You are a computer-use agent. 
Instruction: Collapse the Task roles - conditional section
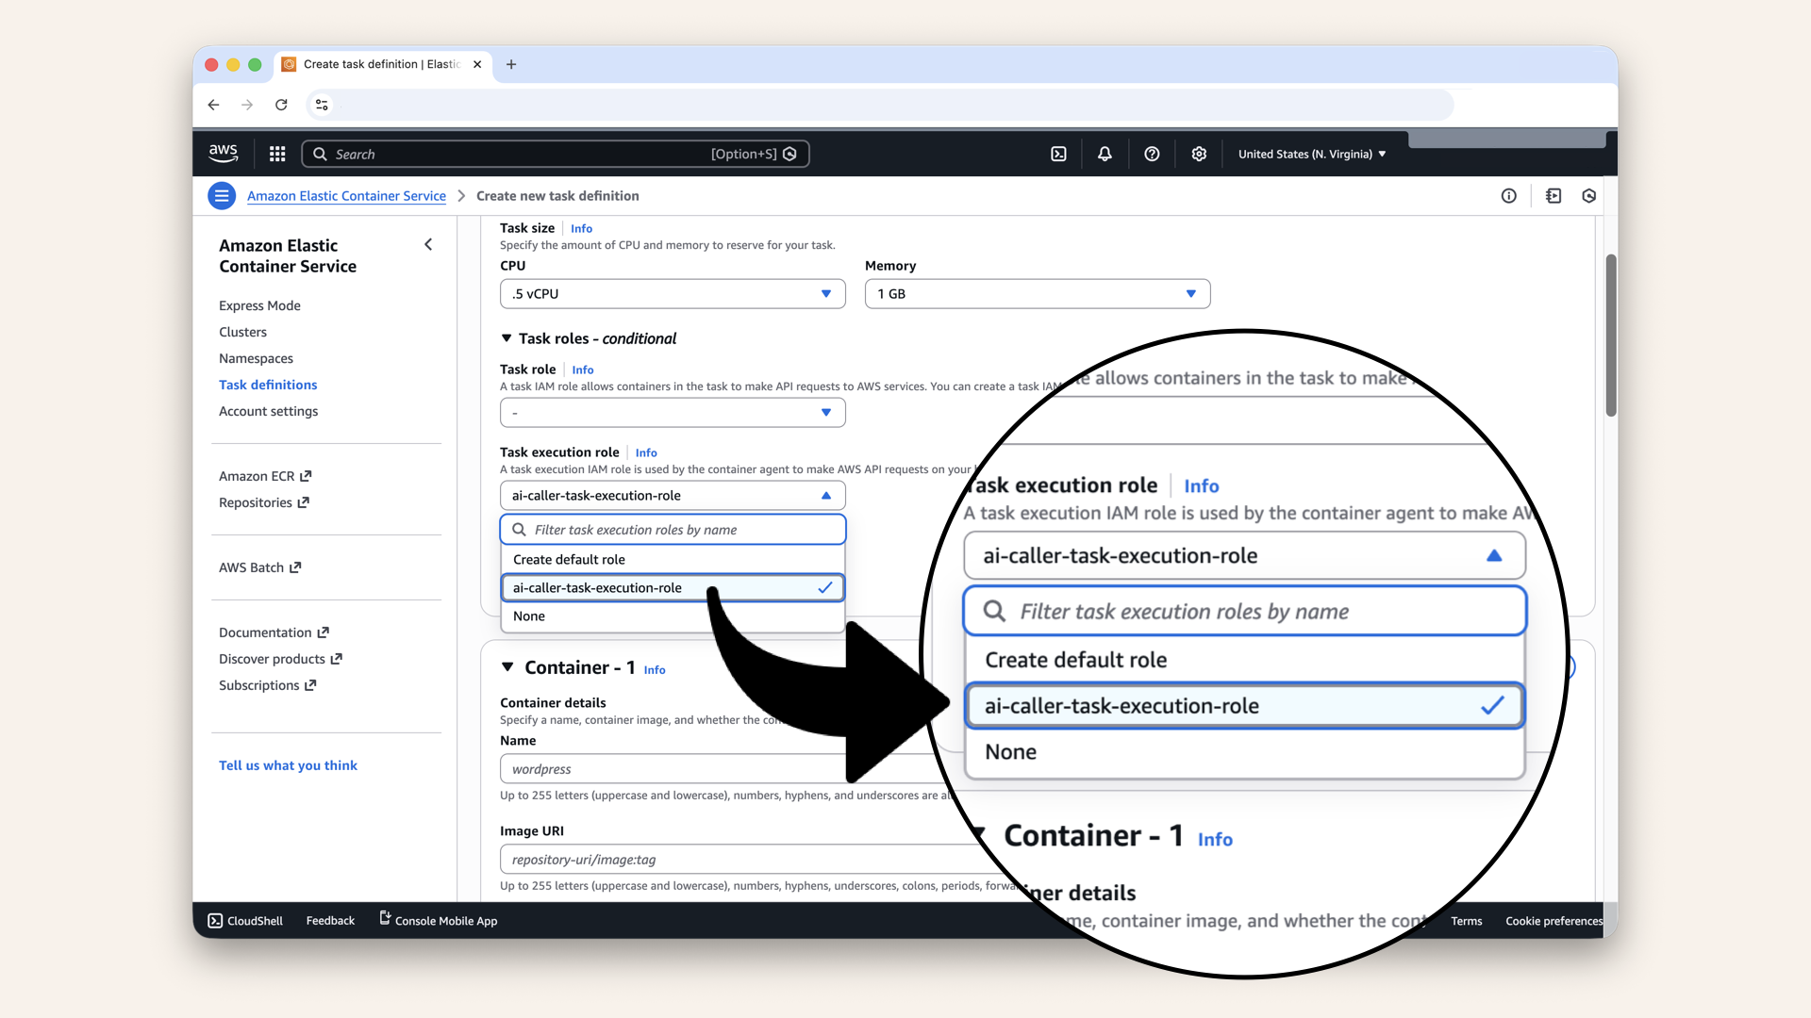pyautogui.click(x=507, y=338)
